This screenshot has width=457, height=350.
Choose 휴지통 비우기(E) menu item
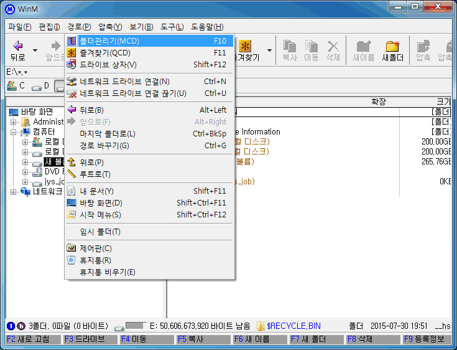[149, 272]
